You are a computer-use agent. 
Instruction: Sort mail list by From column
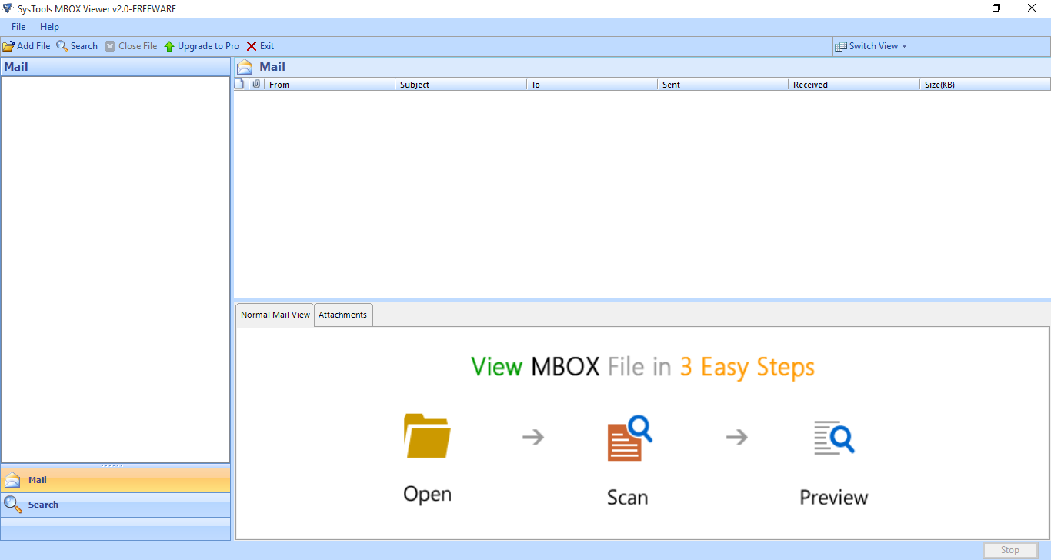tap(329, 85)
